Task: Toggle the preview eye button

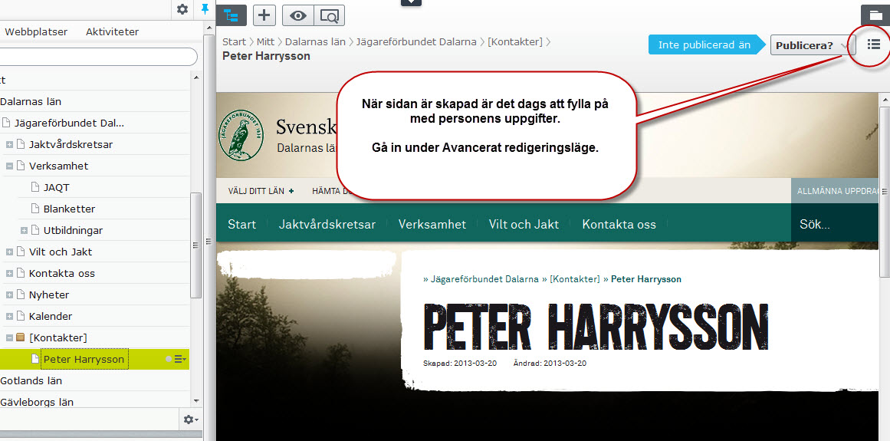Action: click(x=298, y=16)
